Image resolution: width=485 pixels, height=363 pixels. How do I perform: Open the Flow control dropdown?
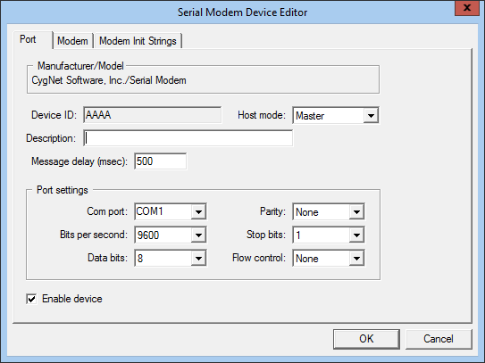point(356,258)
